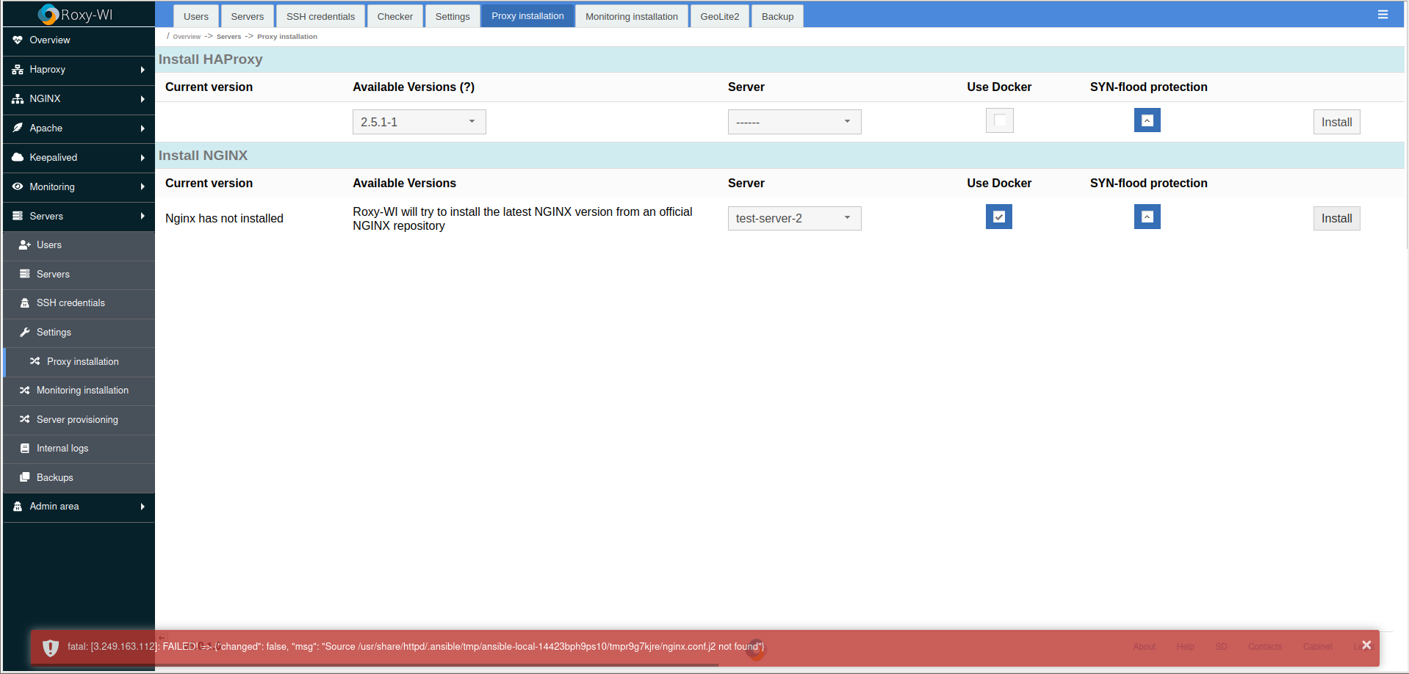Screen dimensions: 1409x674
Task: Click the Servers submenu server icon
Action: (x=24, y=274)
